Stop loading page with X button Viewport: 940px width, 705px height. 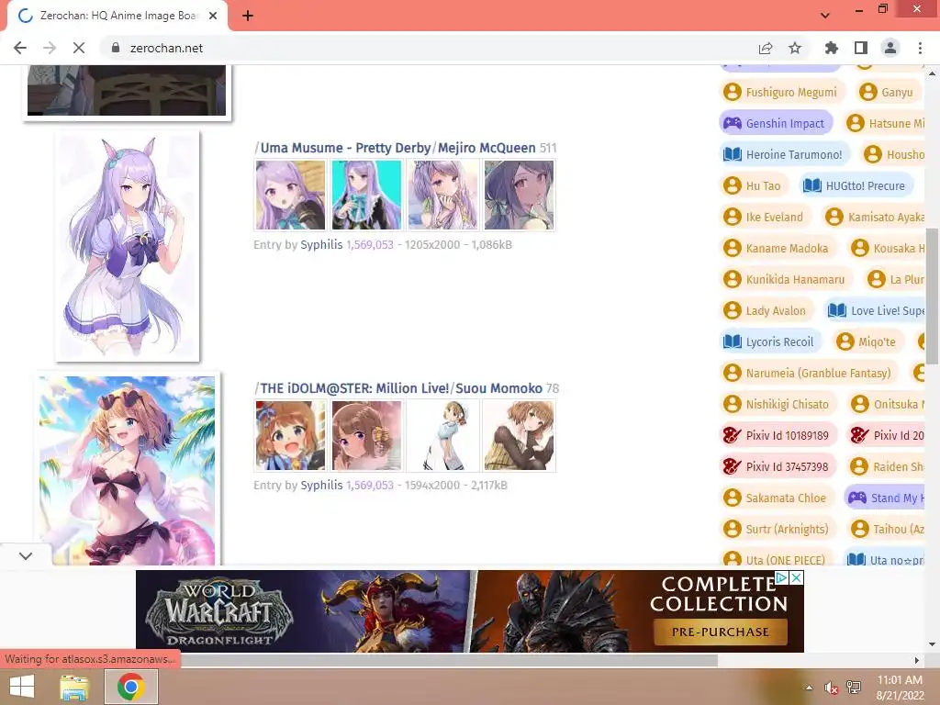(x=79, y=48)
